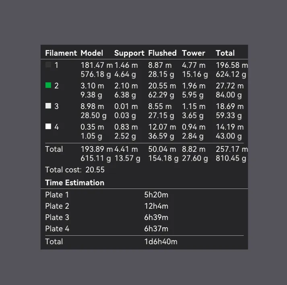Select the Support column header
The height and width of the screenshot is (285, 287).
pos(129,53)
